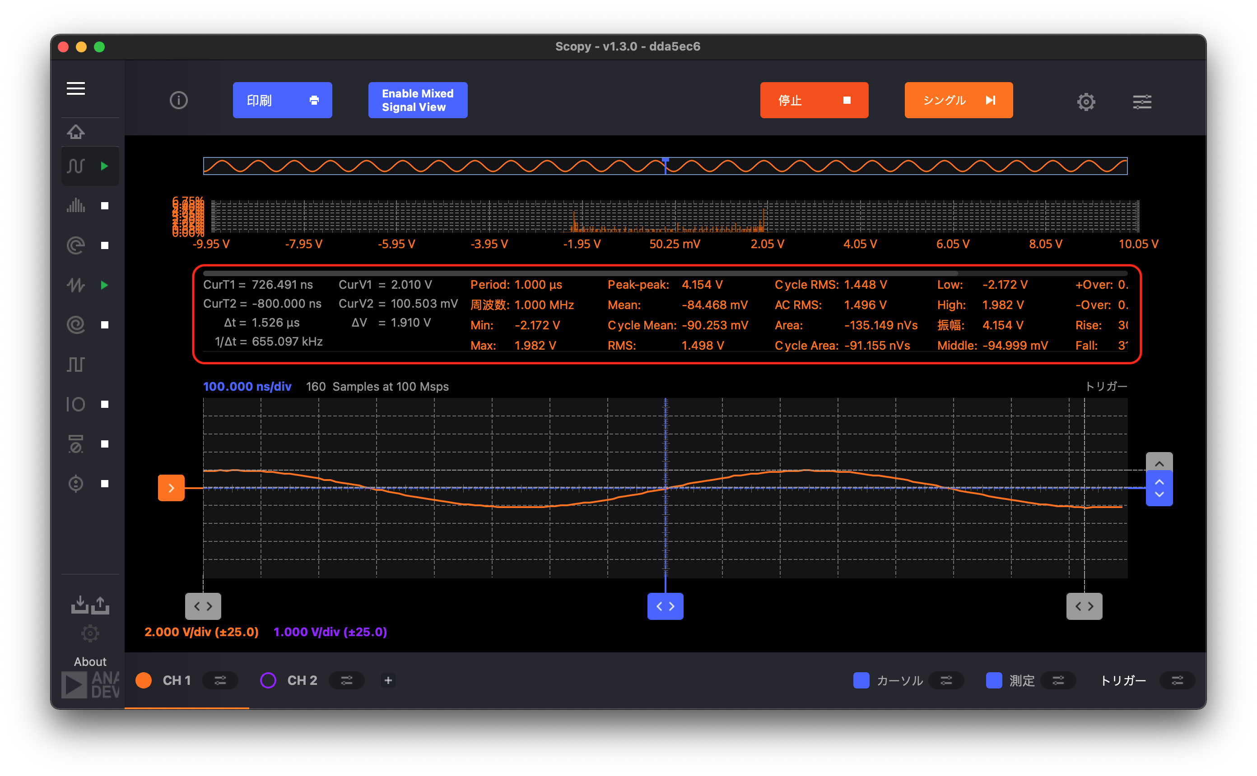This screenshot has height=776, width=1257.
Task: Click the 100.000 ns/div timebase label
Action: [x=247, y=387]
